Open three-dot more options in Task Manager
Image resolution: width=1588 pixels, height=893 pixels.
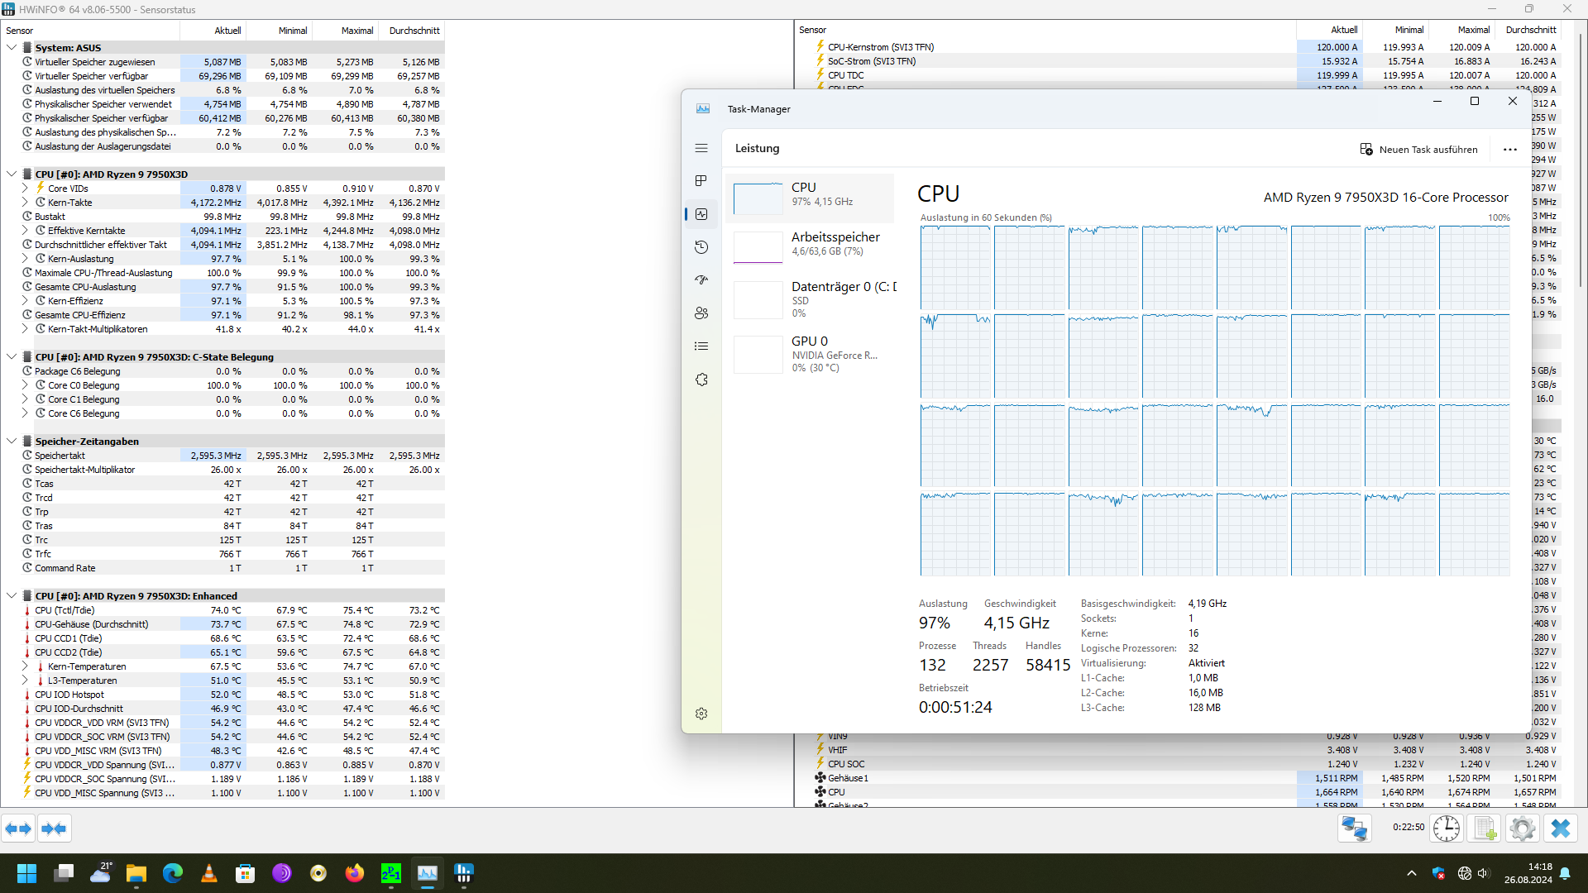pos(1509,150)
